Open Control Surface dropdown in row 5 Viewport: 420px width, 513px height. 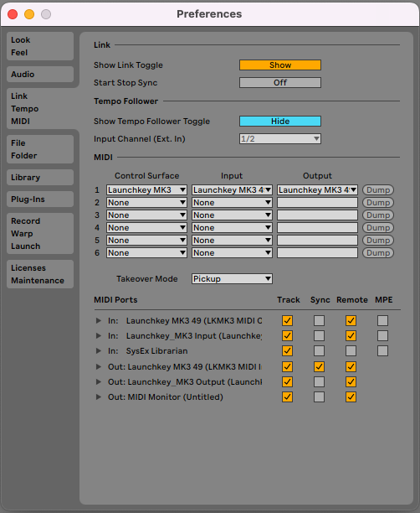tap(146, 240)
